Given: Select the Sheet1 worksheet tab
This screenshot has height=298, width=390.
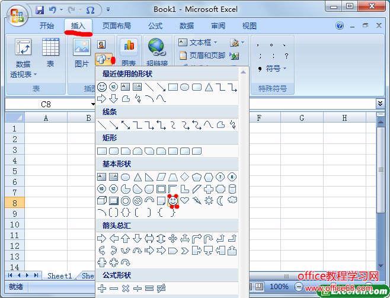Looking at the screenshot, I should click(59, 275).
